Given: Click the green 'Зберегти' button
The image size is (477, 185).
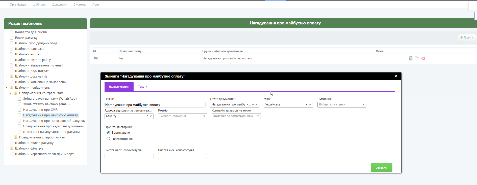Looking at the screenshot, I should pyautogui.click(x=381, y=168).
